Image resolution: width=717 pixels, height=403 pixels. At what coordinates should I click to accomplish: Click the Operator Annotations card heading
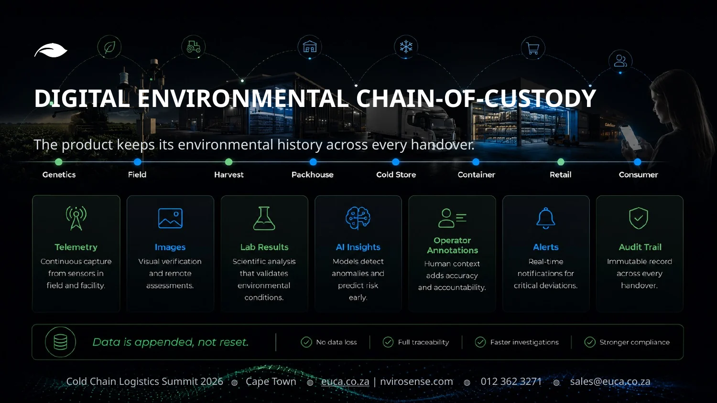(452, 245)
